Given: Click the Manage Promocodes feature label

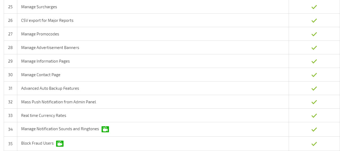Looking at the screenshot, I should click(40, 34).
